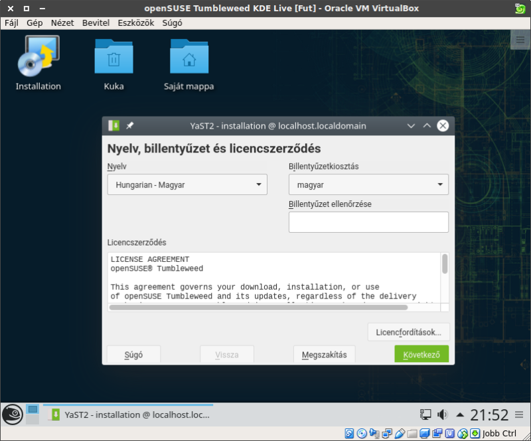Open the Installation desktop icon
The width and height of the screenshot is (531, 441).
(x=38, y=63)
